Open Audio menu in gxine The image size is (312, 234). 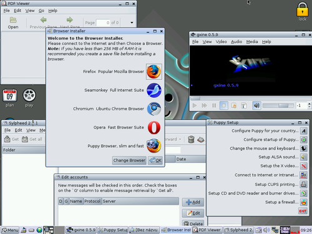pos(236,42)
